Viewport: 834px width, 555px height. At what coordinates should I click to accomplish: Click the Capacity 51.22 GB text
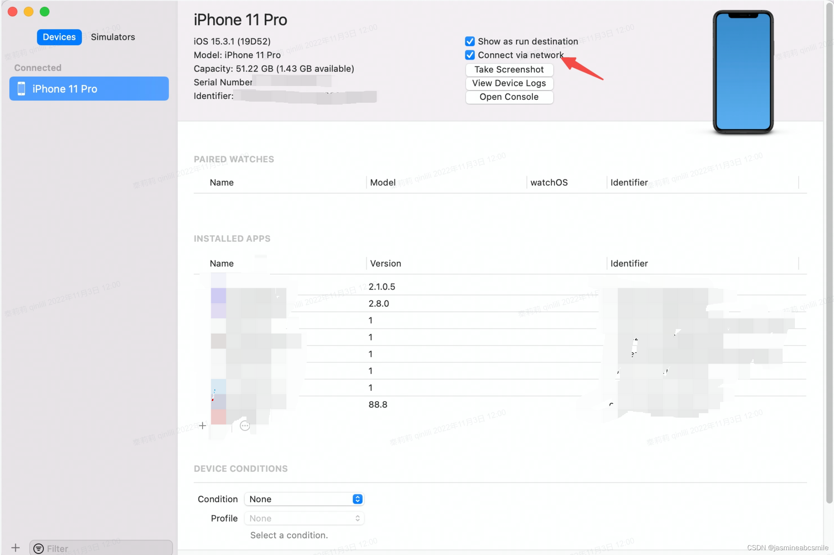pyautogui.click(x=274, y=69)
